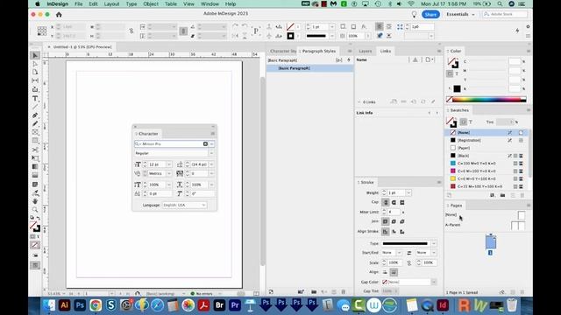Select the Rectangle tool

35,141
